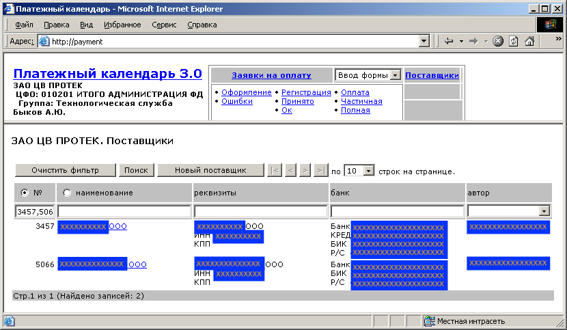Open supplier 3457 name link
Image resolution: width=567 pixels, height=330 pixels.
[x=92, y=227]
